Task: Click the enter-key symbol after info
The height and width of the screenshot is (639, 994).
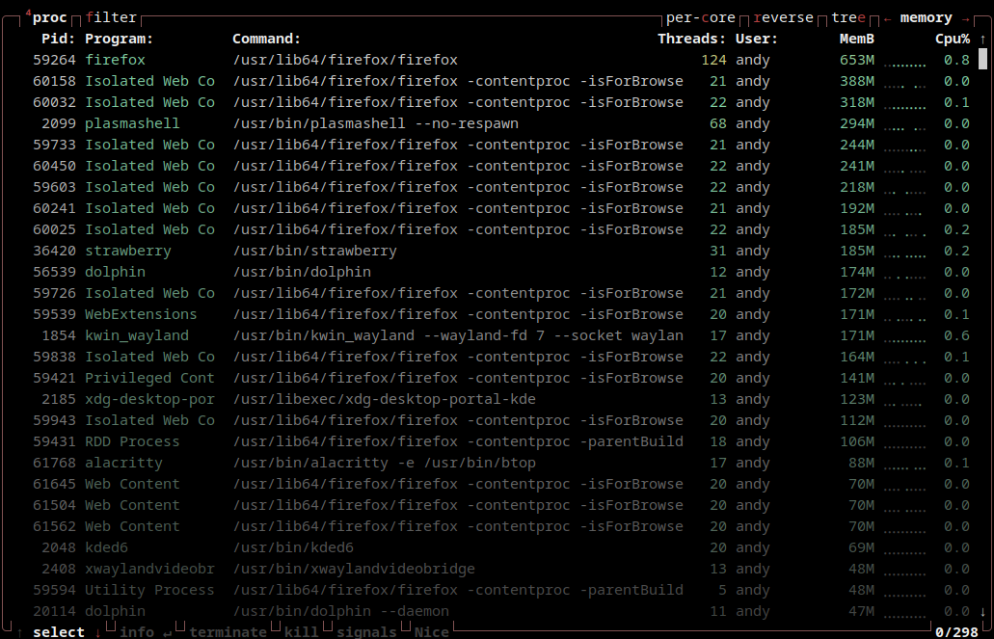Action: coord(167,632)
